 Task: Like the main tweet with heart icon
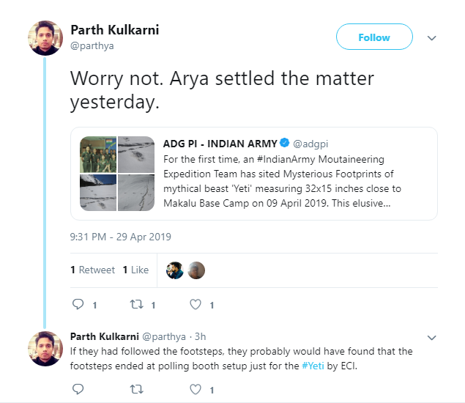(196, 304)
